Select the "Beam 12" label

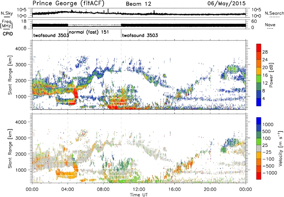point(138,4)
